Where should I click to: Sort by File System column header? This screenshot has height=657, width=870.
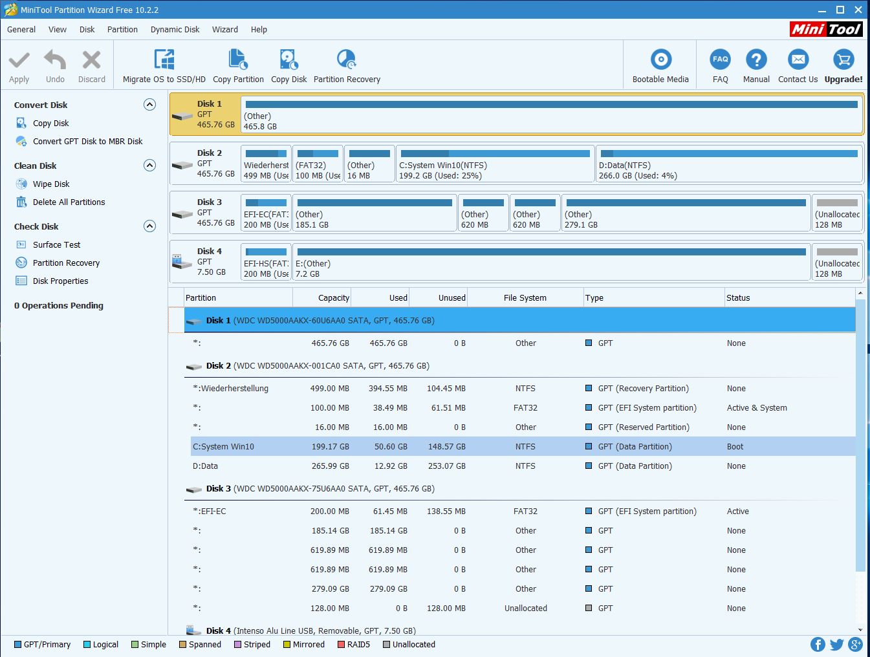(x=525, y=297)
